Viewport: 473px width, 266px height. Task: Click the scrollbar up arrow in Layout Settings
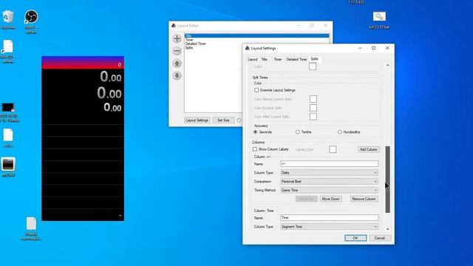[387, 65]
